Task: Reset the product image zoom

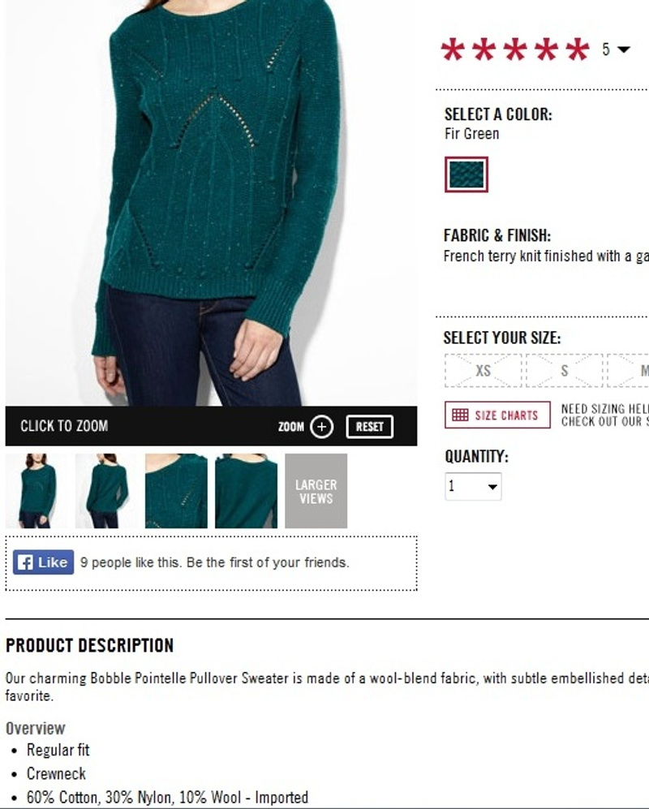Action: tap(369, 427)
